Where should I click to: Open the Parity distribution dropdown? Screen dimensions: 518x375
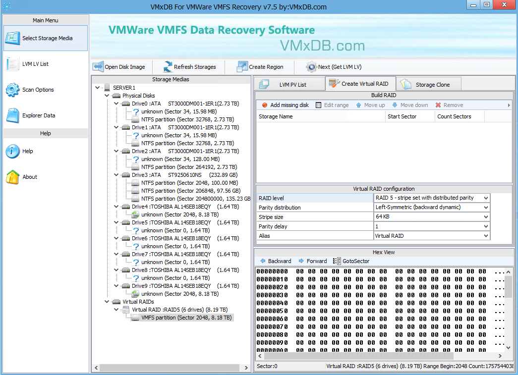tap(486, 207)
